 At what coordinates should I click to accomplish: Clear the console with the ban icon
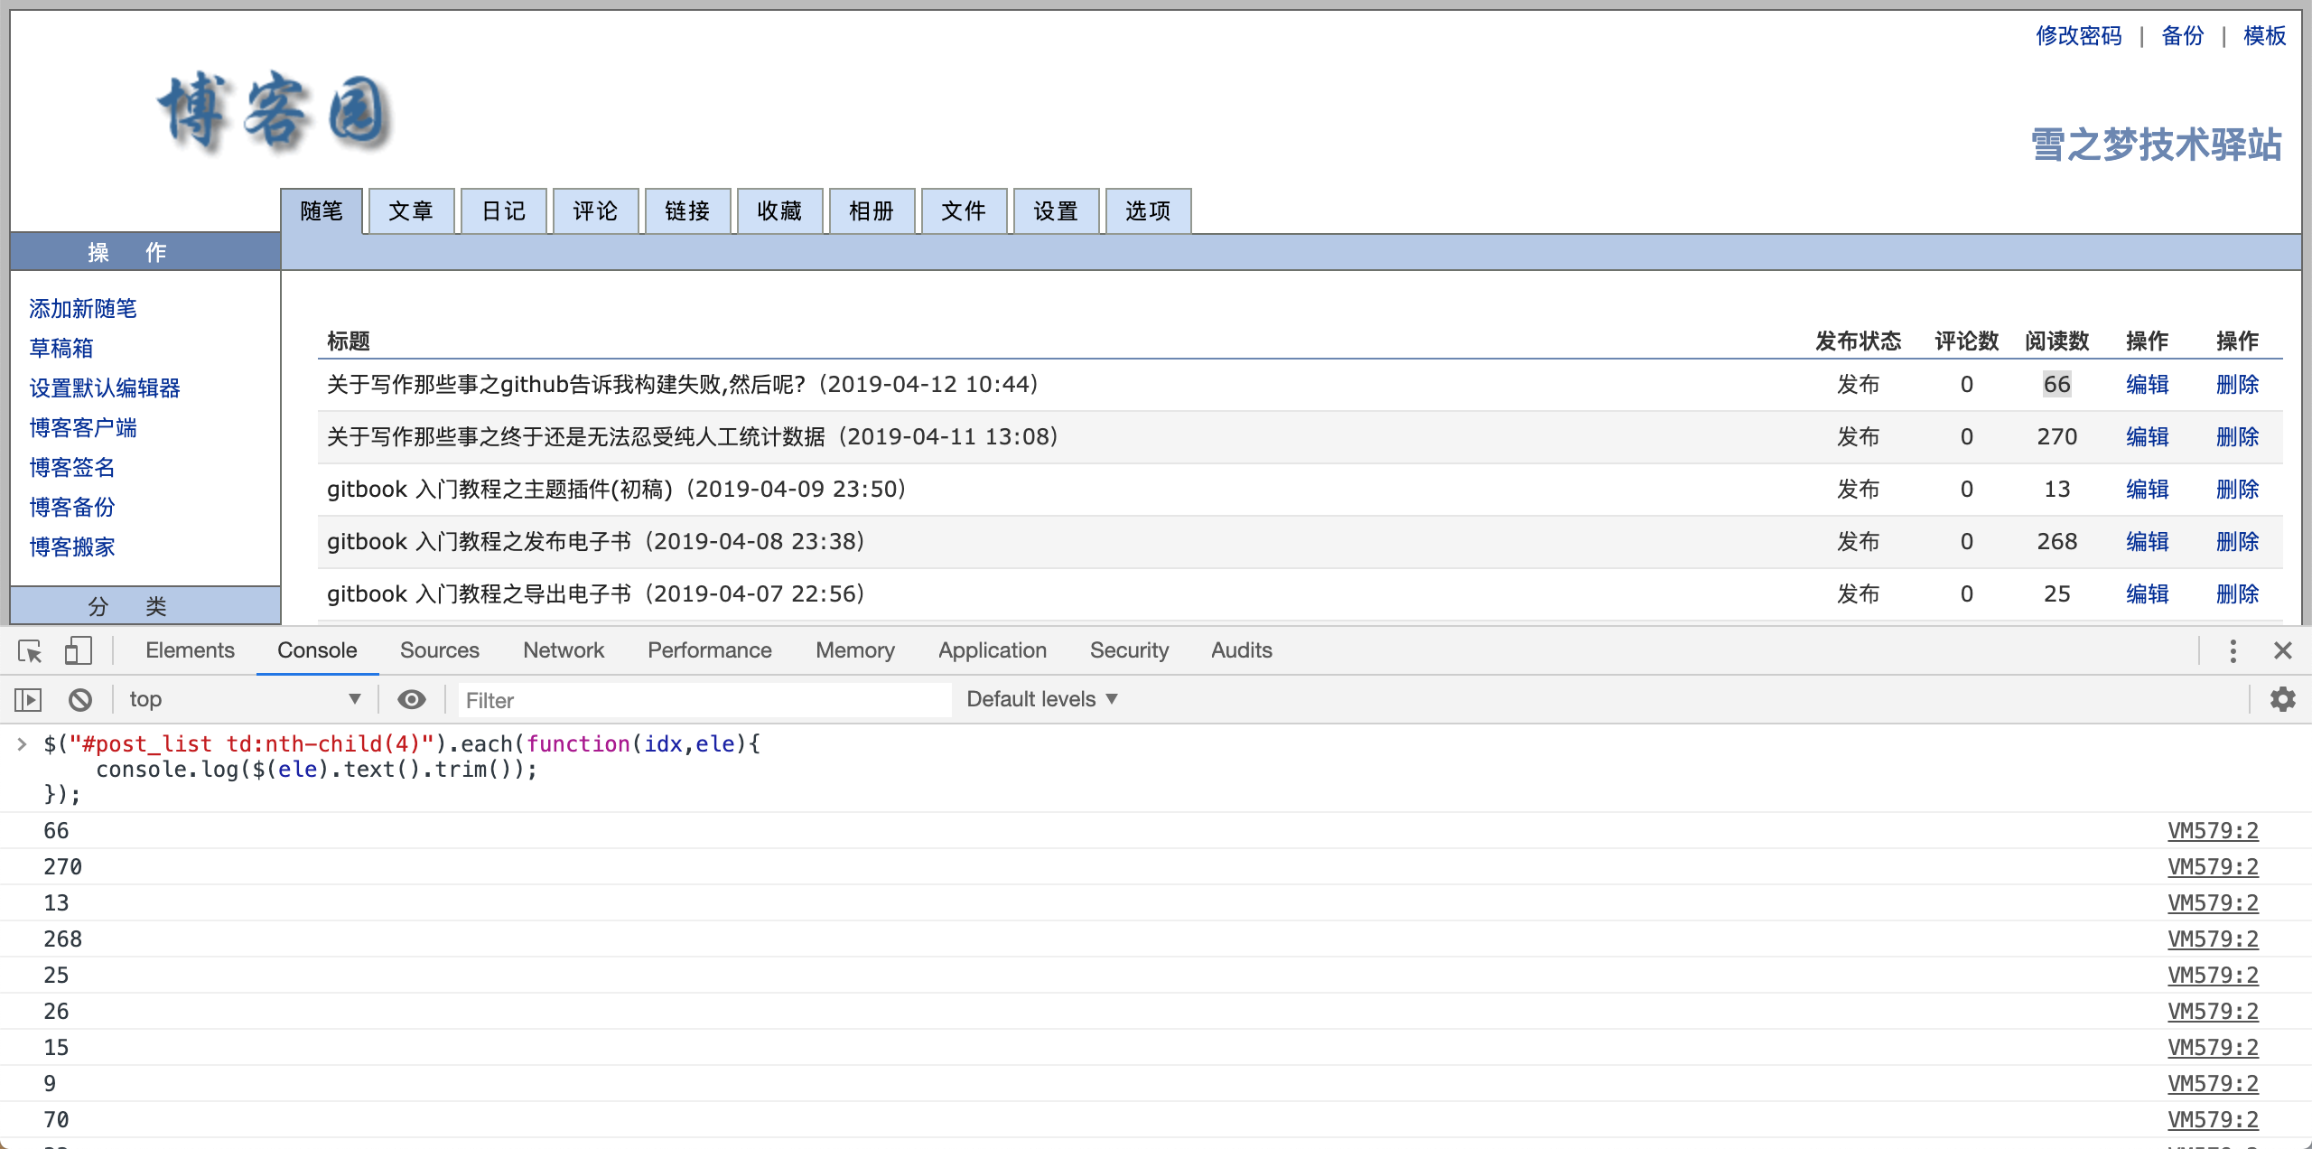point(80,699)
